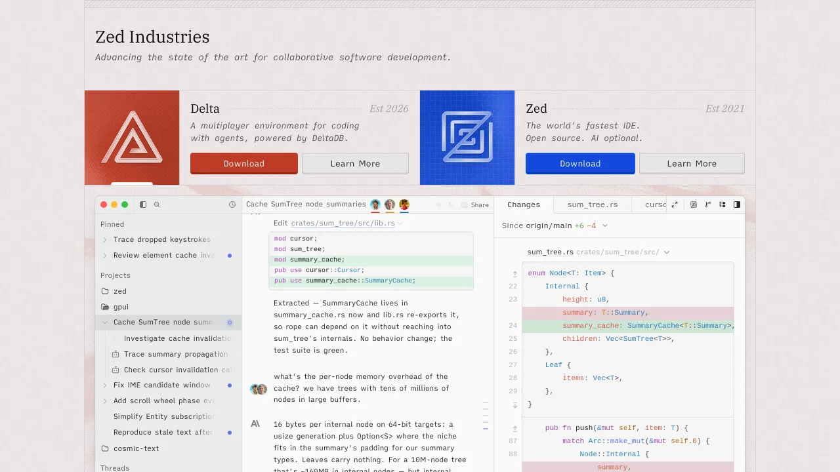Click the first collaborator avatar in the header
This screenshot has width=840, height=472.
375,205
